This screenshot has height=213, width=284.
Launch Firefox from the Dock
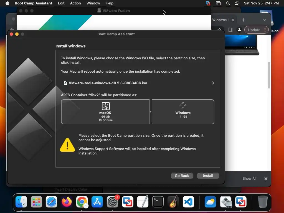(67, 202)
